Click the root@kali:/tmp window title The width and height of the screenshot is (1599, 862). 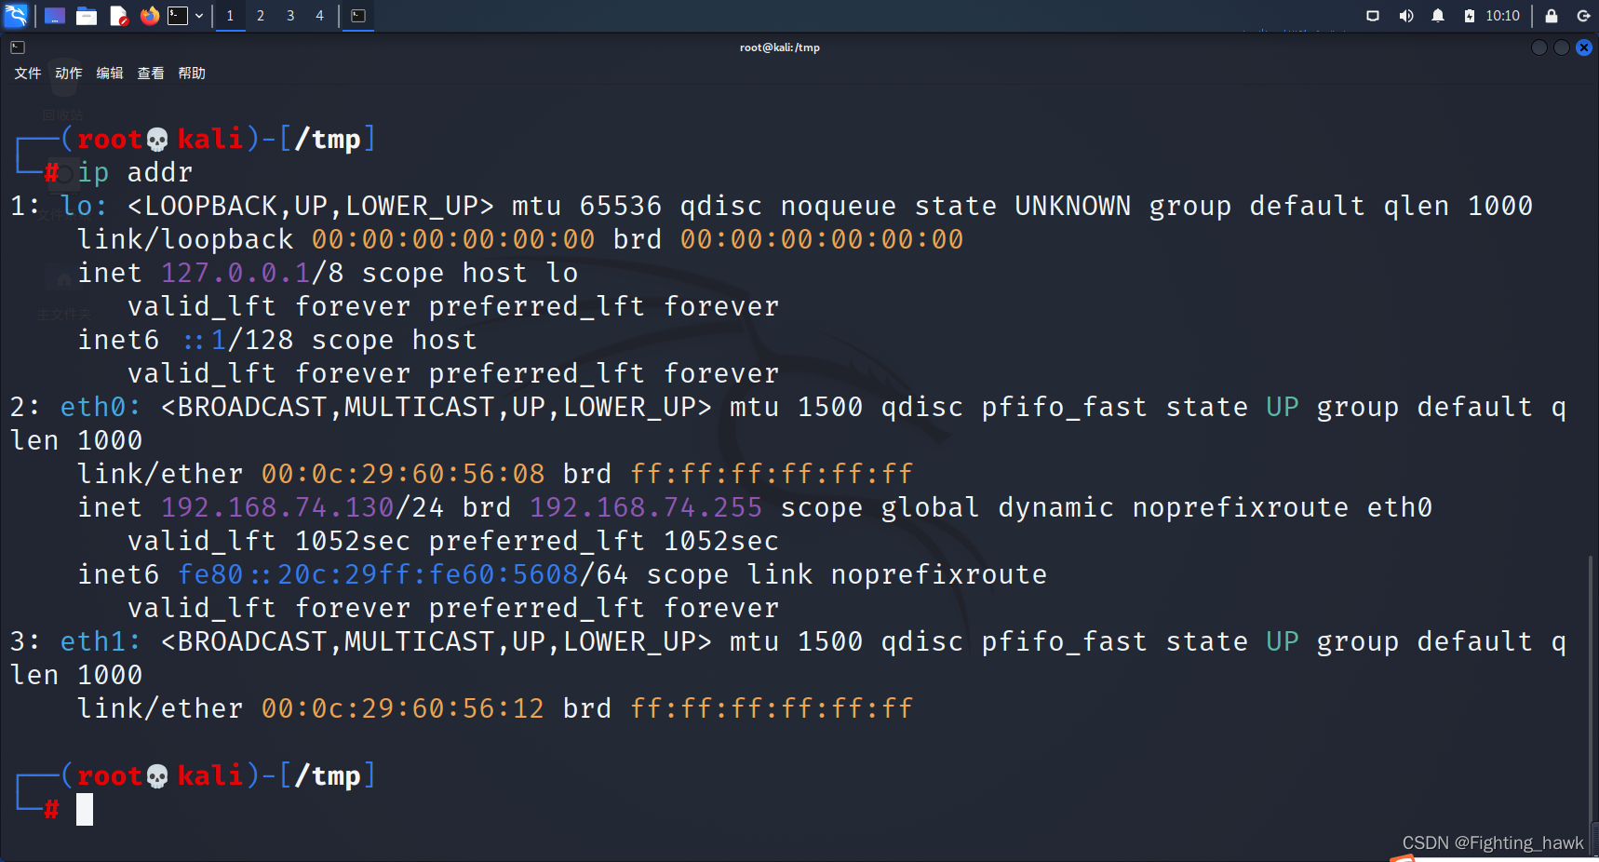pyautogui.click(x=780, y=47)
